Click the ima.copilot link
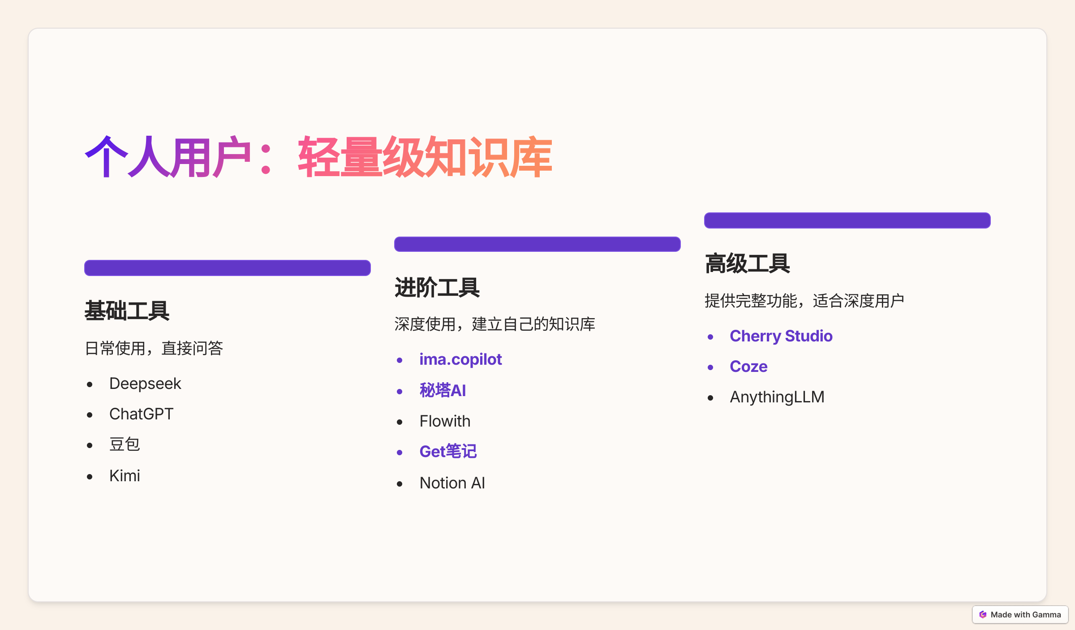 460,359
